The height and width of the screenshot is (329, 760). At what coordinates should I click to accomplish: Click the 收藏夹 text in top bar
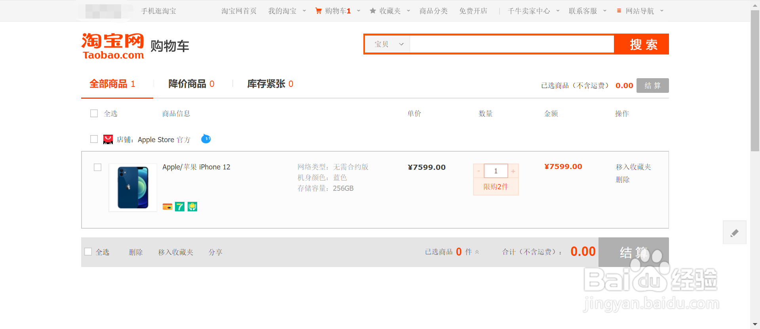390,11
